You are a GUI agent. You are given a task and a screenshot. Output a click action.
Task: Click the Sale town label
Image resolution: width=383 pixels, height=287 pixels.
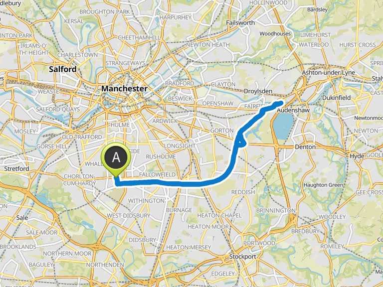pos(22,217)
